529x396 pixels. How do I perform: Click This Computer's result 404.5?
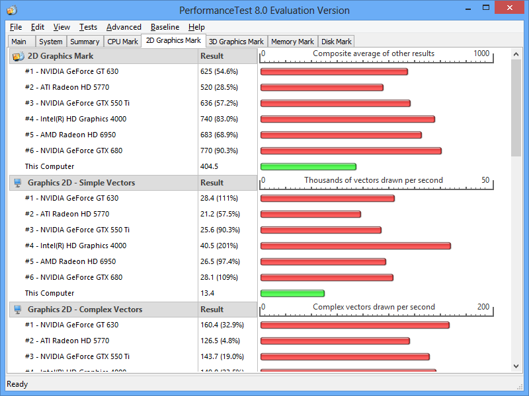(209, 167)
